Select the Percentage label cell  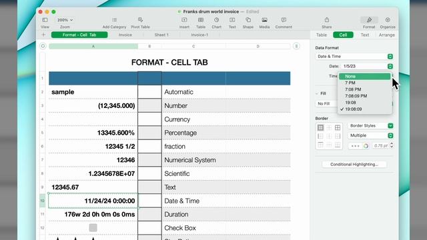pos(193,133)
